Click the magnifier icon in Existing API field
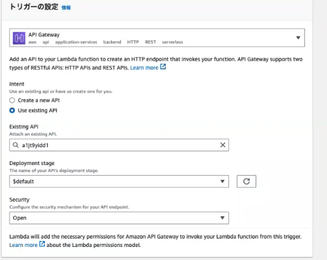 (x=15, y=145)
